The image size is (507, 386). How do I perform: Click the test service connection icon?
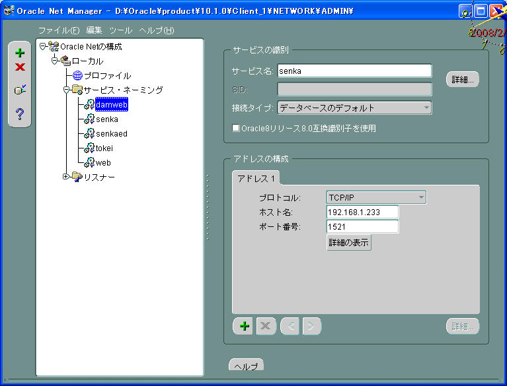(20, 90)
